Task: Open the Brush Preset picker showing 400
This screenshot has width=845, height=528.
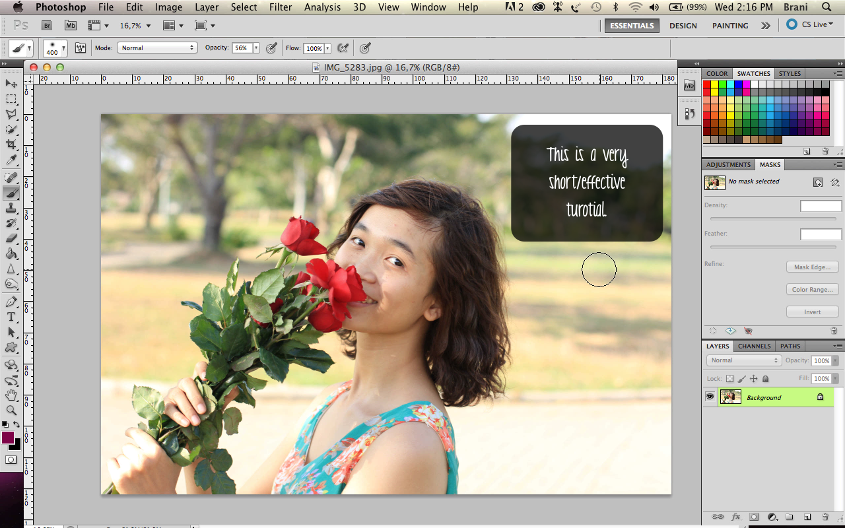Action: [55, 49]
